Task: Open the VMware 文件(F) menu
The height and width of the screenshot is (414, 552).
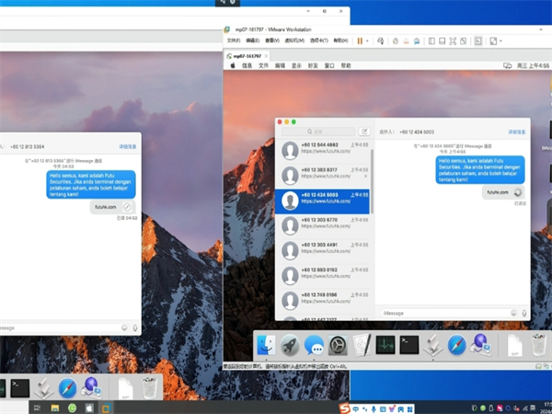Action: 234,41
